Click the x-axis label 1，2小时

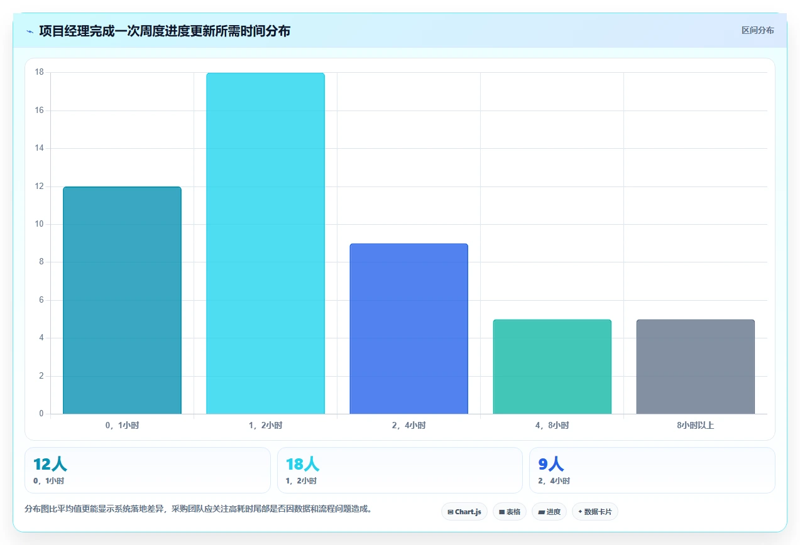click(265, 425)
